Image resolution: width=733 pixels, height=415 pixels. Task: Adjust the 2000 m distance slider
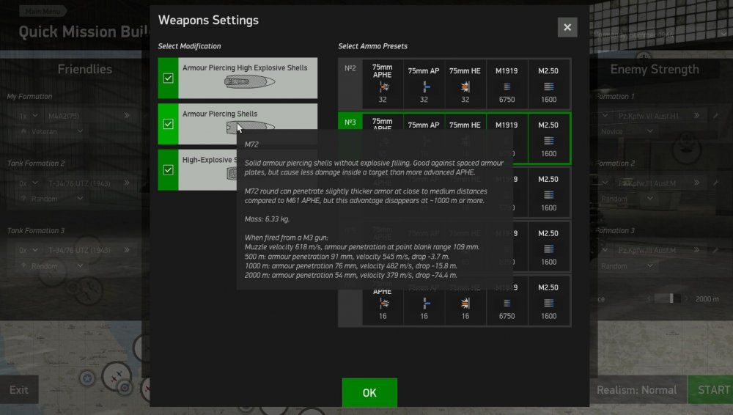pos(668,298)
